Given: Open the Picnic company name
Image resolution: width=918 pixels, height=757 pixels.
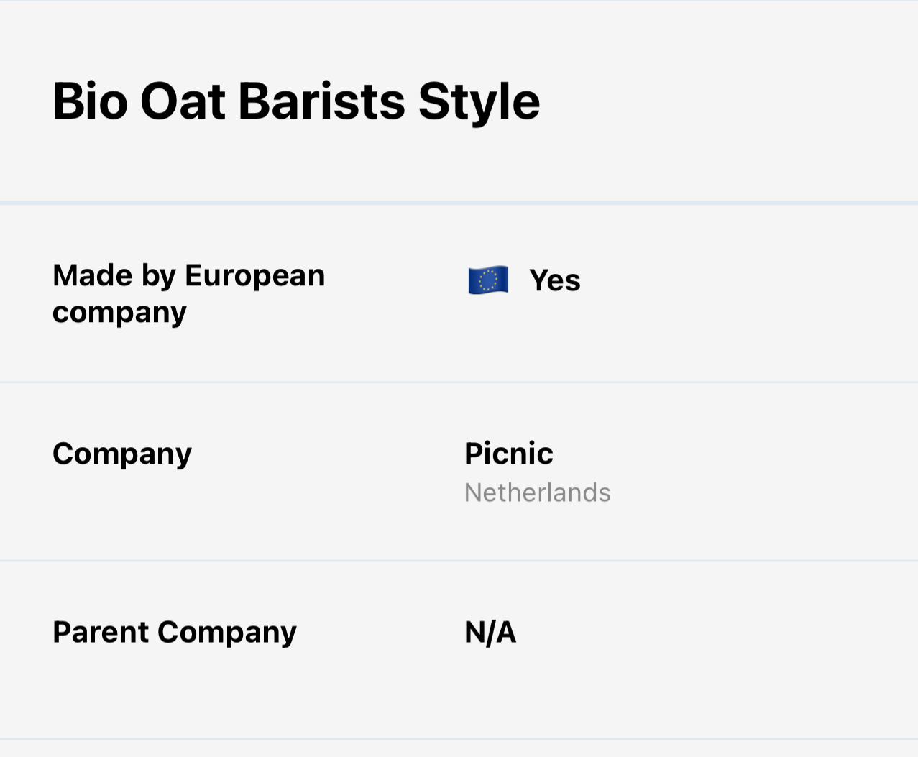Looking at the screenshot, I should pos(508,454).
